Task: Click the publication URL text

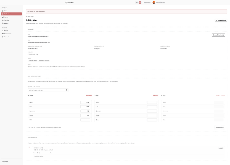Action: (39, 36)
